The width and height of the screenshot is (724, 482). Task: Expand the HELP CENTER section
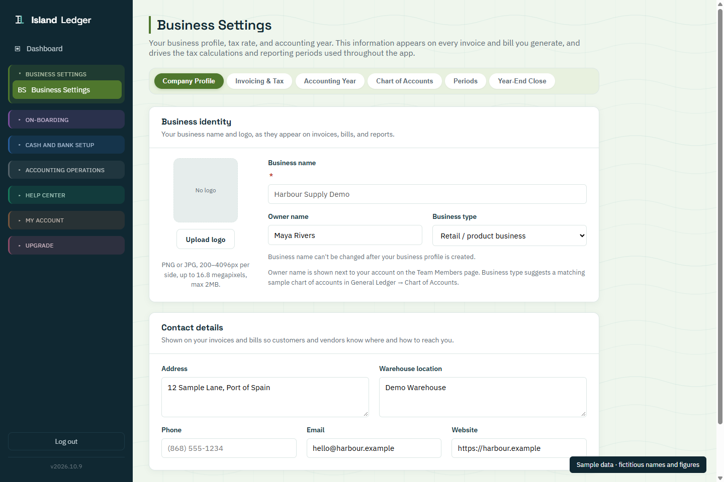(66, 195)
